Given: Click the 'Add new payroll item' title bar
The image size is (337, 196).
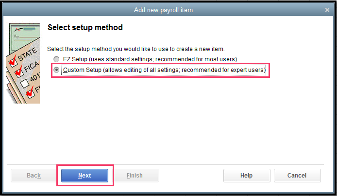Looking at the screenshot, I should (x=168, y=10).
